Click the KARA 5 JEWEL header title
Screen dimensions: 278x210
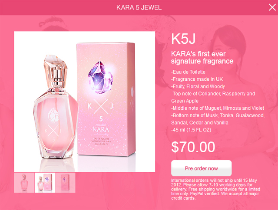tap(139, 7)
